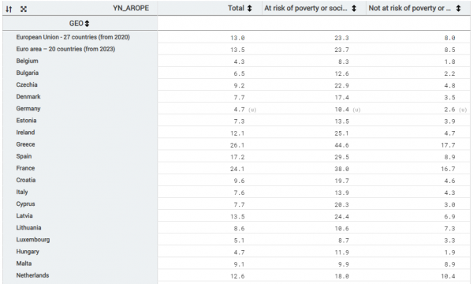Select the Luxembourg row label

tap(33, 240)
